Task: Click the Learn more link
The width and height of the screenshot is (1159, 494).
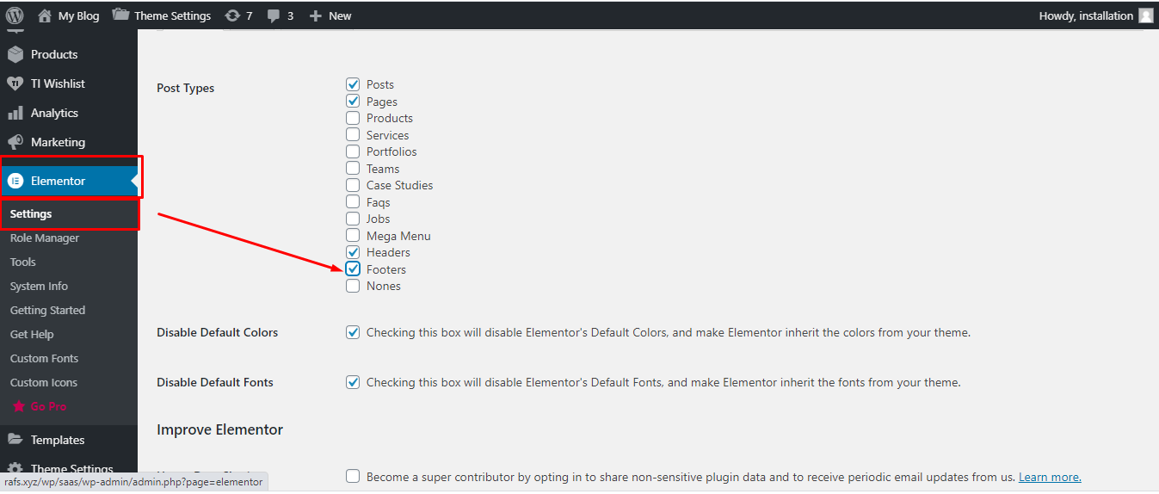Action: point(1050,477)
